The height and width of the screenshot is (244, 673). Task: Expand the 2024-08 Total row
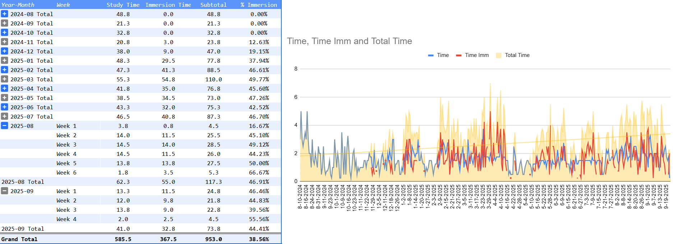click(x=4, y=14)
